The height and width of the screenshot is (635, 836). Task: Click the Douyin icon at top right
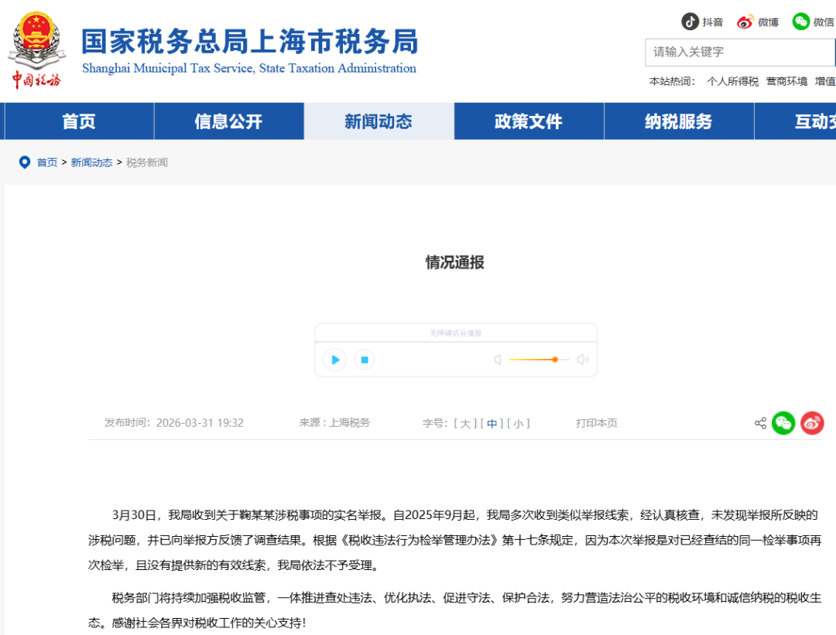(x=689, y=22)
